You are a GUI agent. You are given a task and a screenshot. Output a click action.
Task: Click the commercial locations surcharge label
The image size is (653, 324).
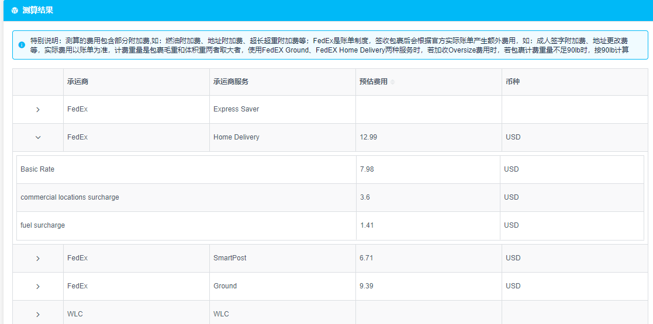click(70, 197)
